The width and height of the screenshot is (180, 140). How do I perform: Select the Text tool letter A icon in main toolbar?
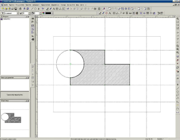(x=54, y=9)
